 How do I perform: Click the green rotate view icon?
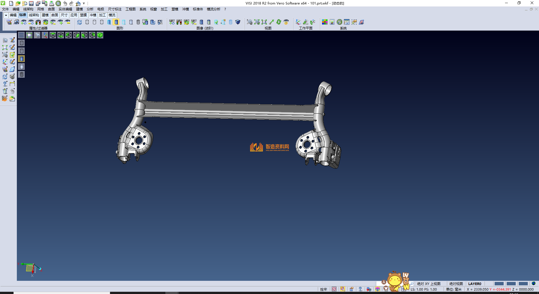(279, 22)
